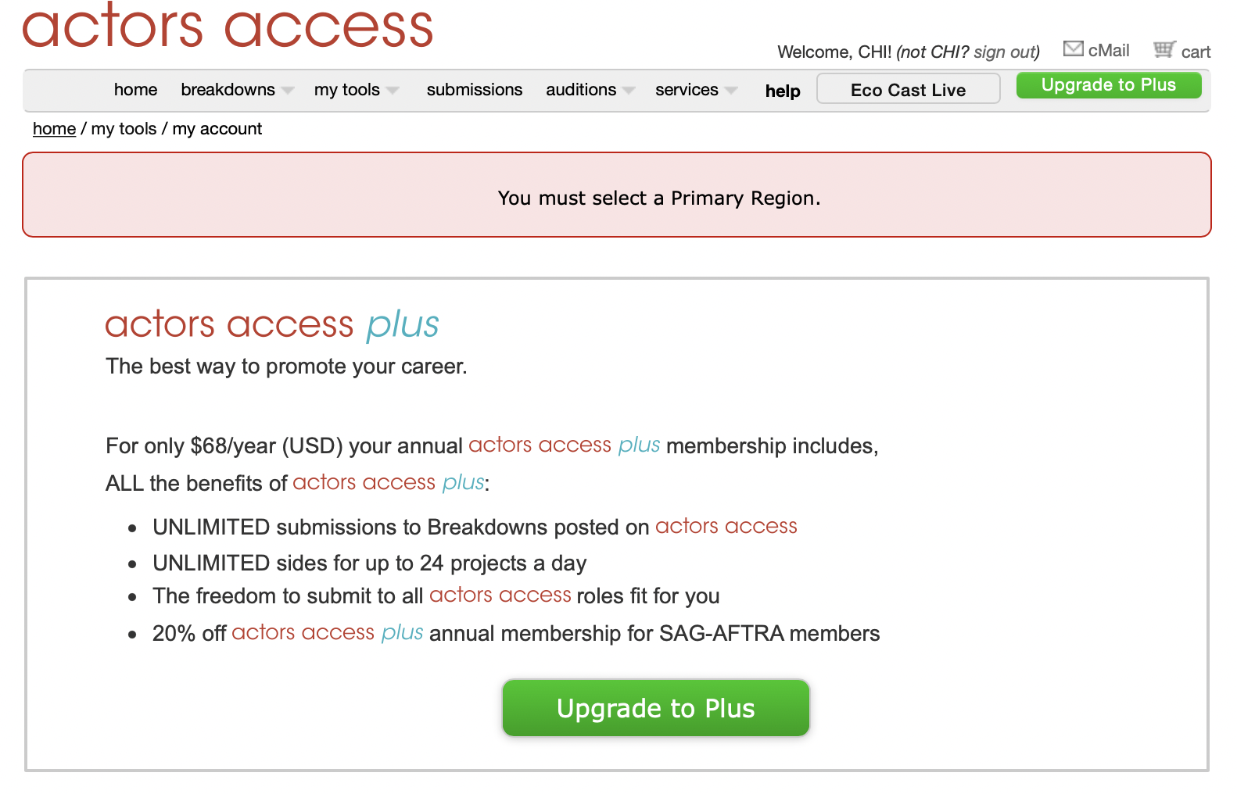Go to home in navigation bar
Viewport: 1237px width, 794px height.
tap(135, 90)
